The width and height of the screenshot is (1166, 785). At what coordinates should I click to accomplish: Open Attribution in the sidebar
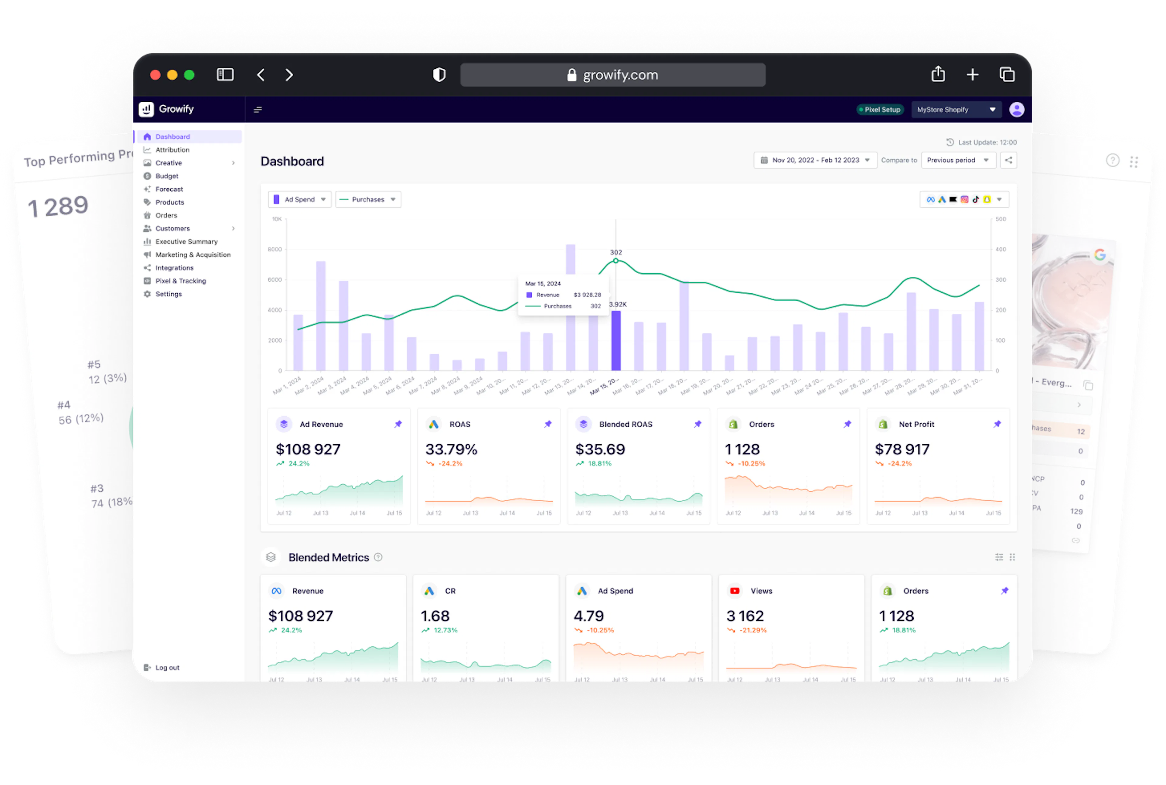[172, 150]
